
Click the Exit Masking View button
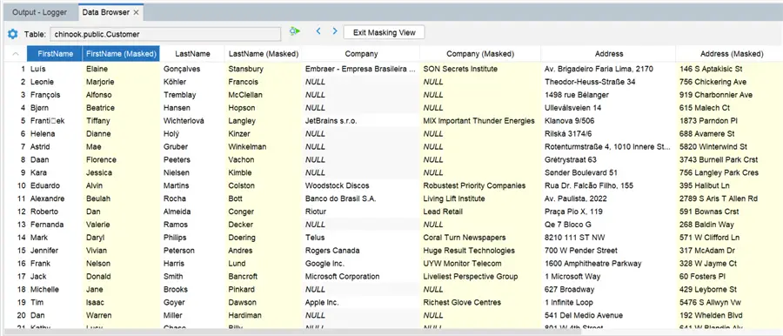click(384, 32)
